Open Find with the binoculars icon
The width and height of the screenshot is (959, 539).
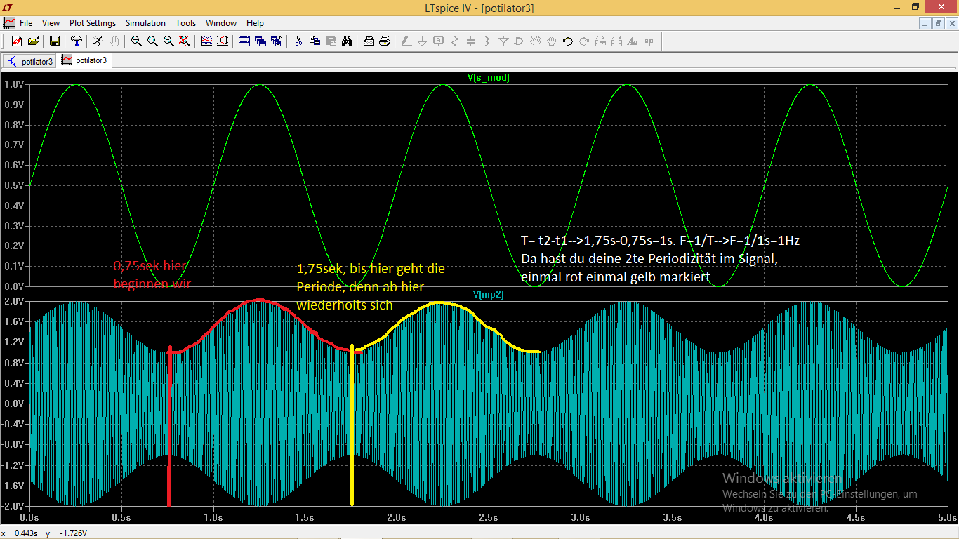click(x=347, y=41)
